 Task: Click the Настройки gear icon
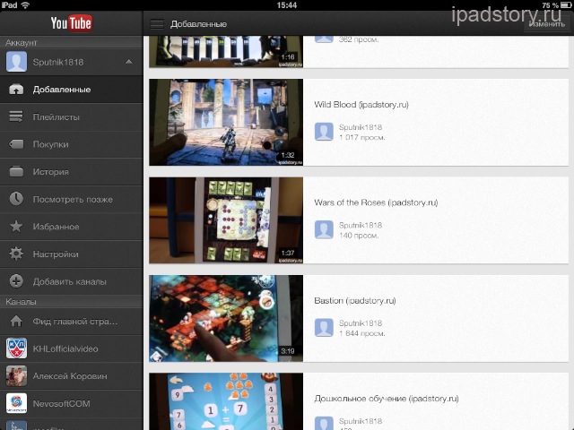pos(16,254)
